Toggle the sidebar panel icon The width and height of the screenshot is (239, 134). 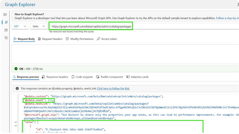(5, 14)
